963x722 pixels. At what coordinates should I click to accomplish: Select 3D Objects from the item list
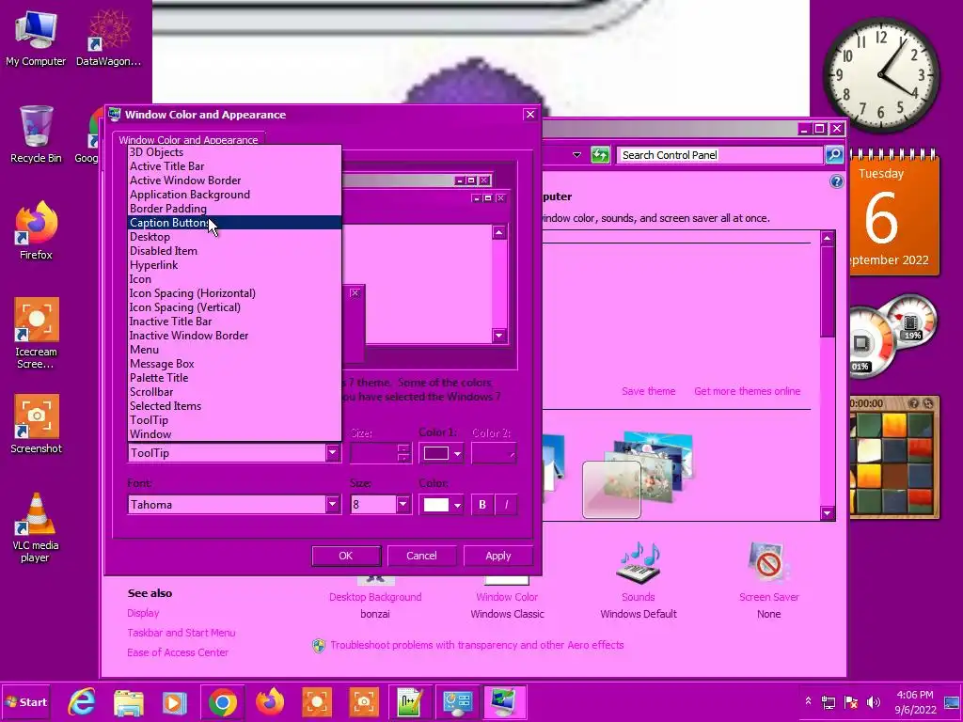234,152
